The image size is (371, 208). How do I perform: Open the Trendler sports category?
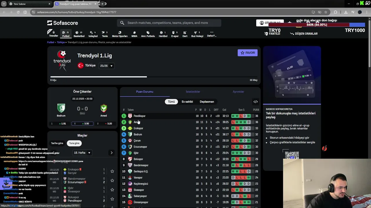(x=53, y=34)
